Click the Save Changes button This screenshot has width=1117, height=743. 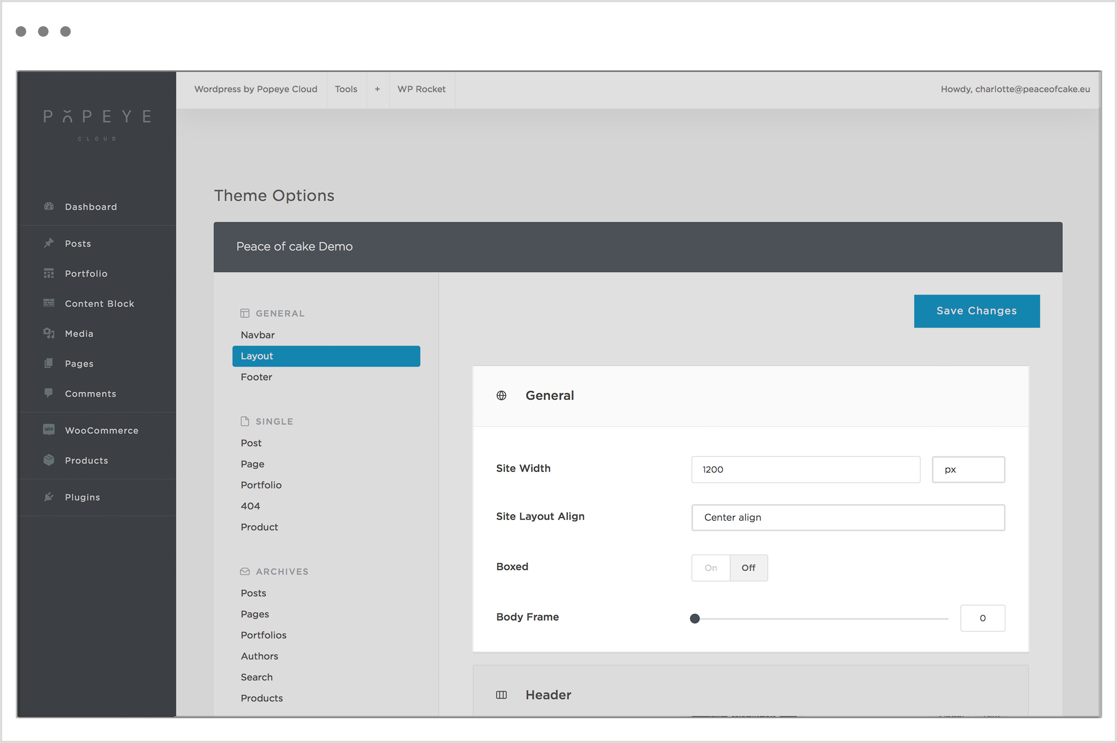pyautogui.click(x=977, y=311)
